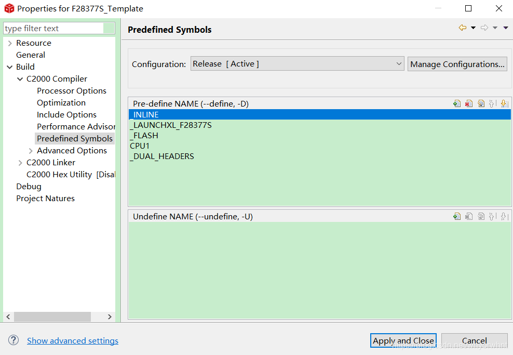This screenshot has width=513, height=355.
Task: Click Move Up icon in Pre-define NAME toolbar
Action: coord(492,104)
